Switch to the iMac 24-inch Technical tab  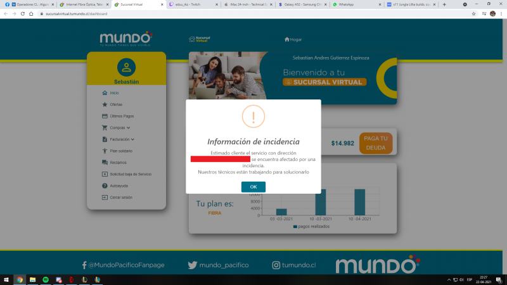pyautogui.click(x=248, y=4)
